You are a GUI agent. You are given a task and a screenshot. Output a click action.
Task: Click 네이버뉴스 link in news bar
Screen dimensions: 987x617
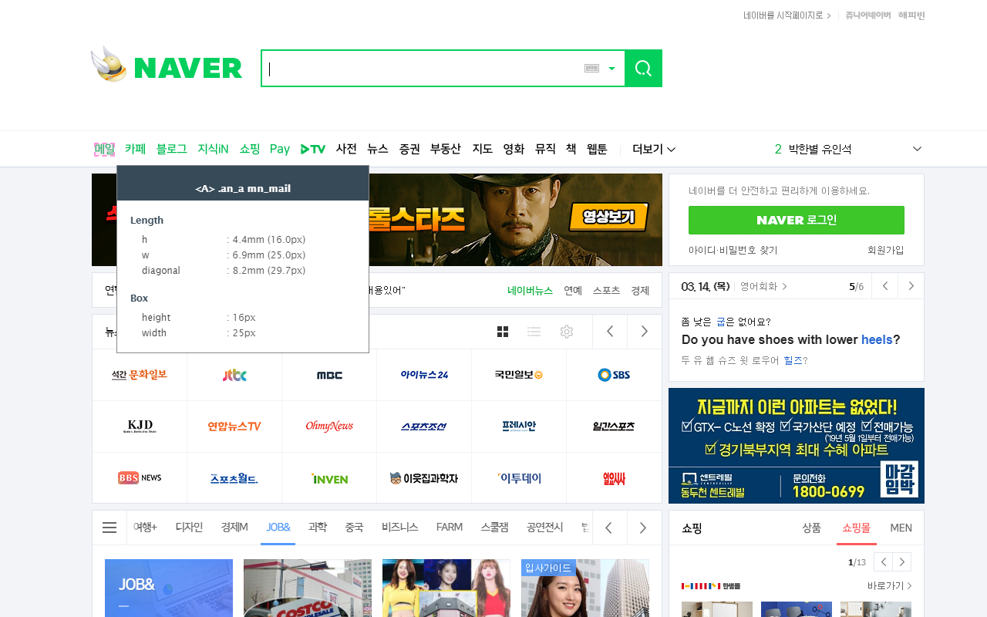530,291
